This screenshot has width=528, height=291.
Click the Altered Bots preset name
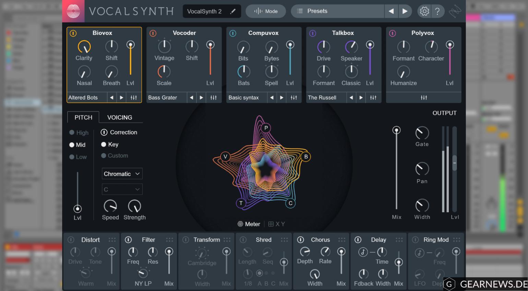83,98
